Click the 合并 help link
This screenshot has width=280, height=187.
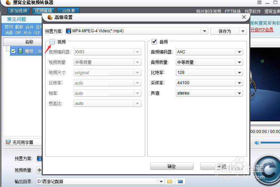tap(29, 27)
